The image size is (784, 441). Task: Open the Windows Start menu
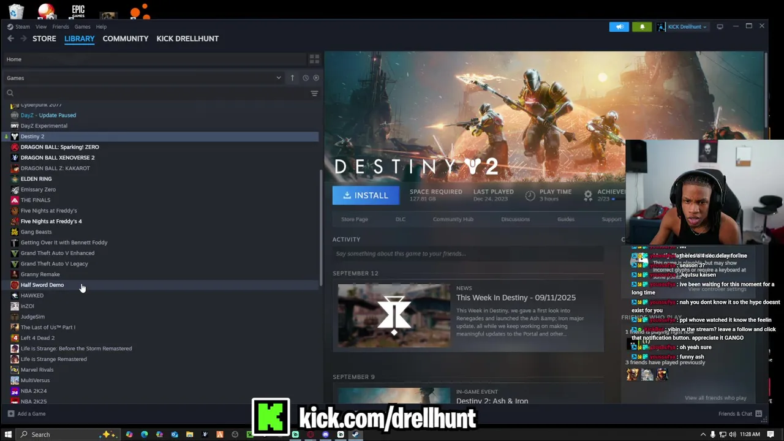tap(8, 434)
